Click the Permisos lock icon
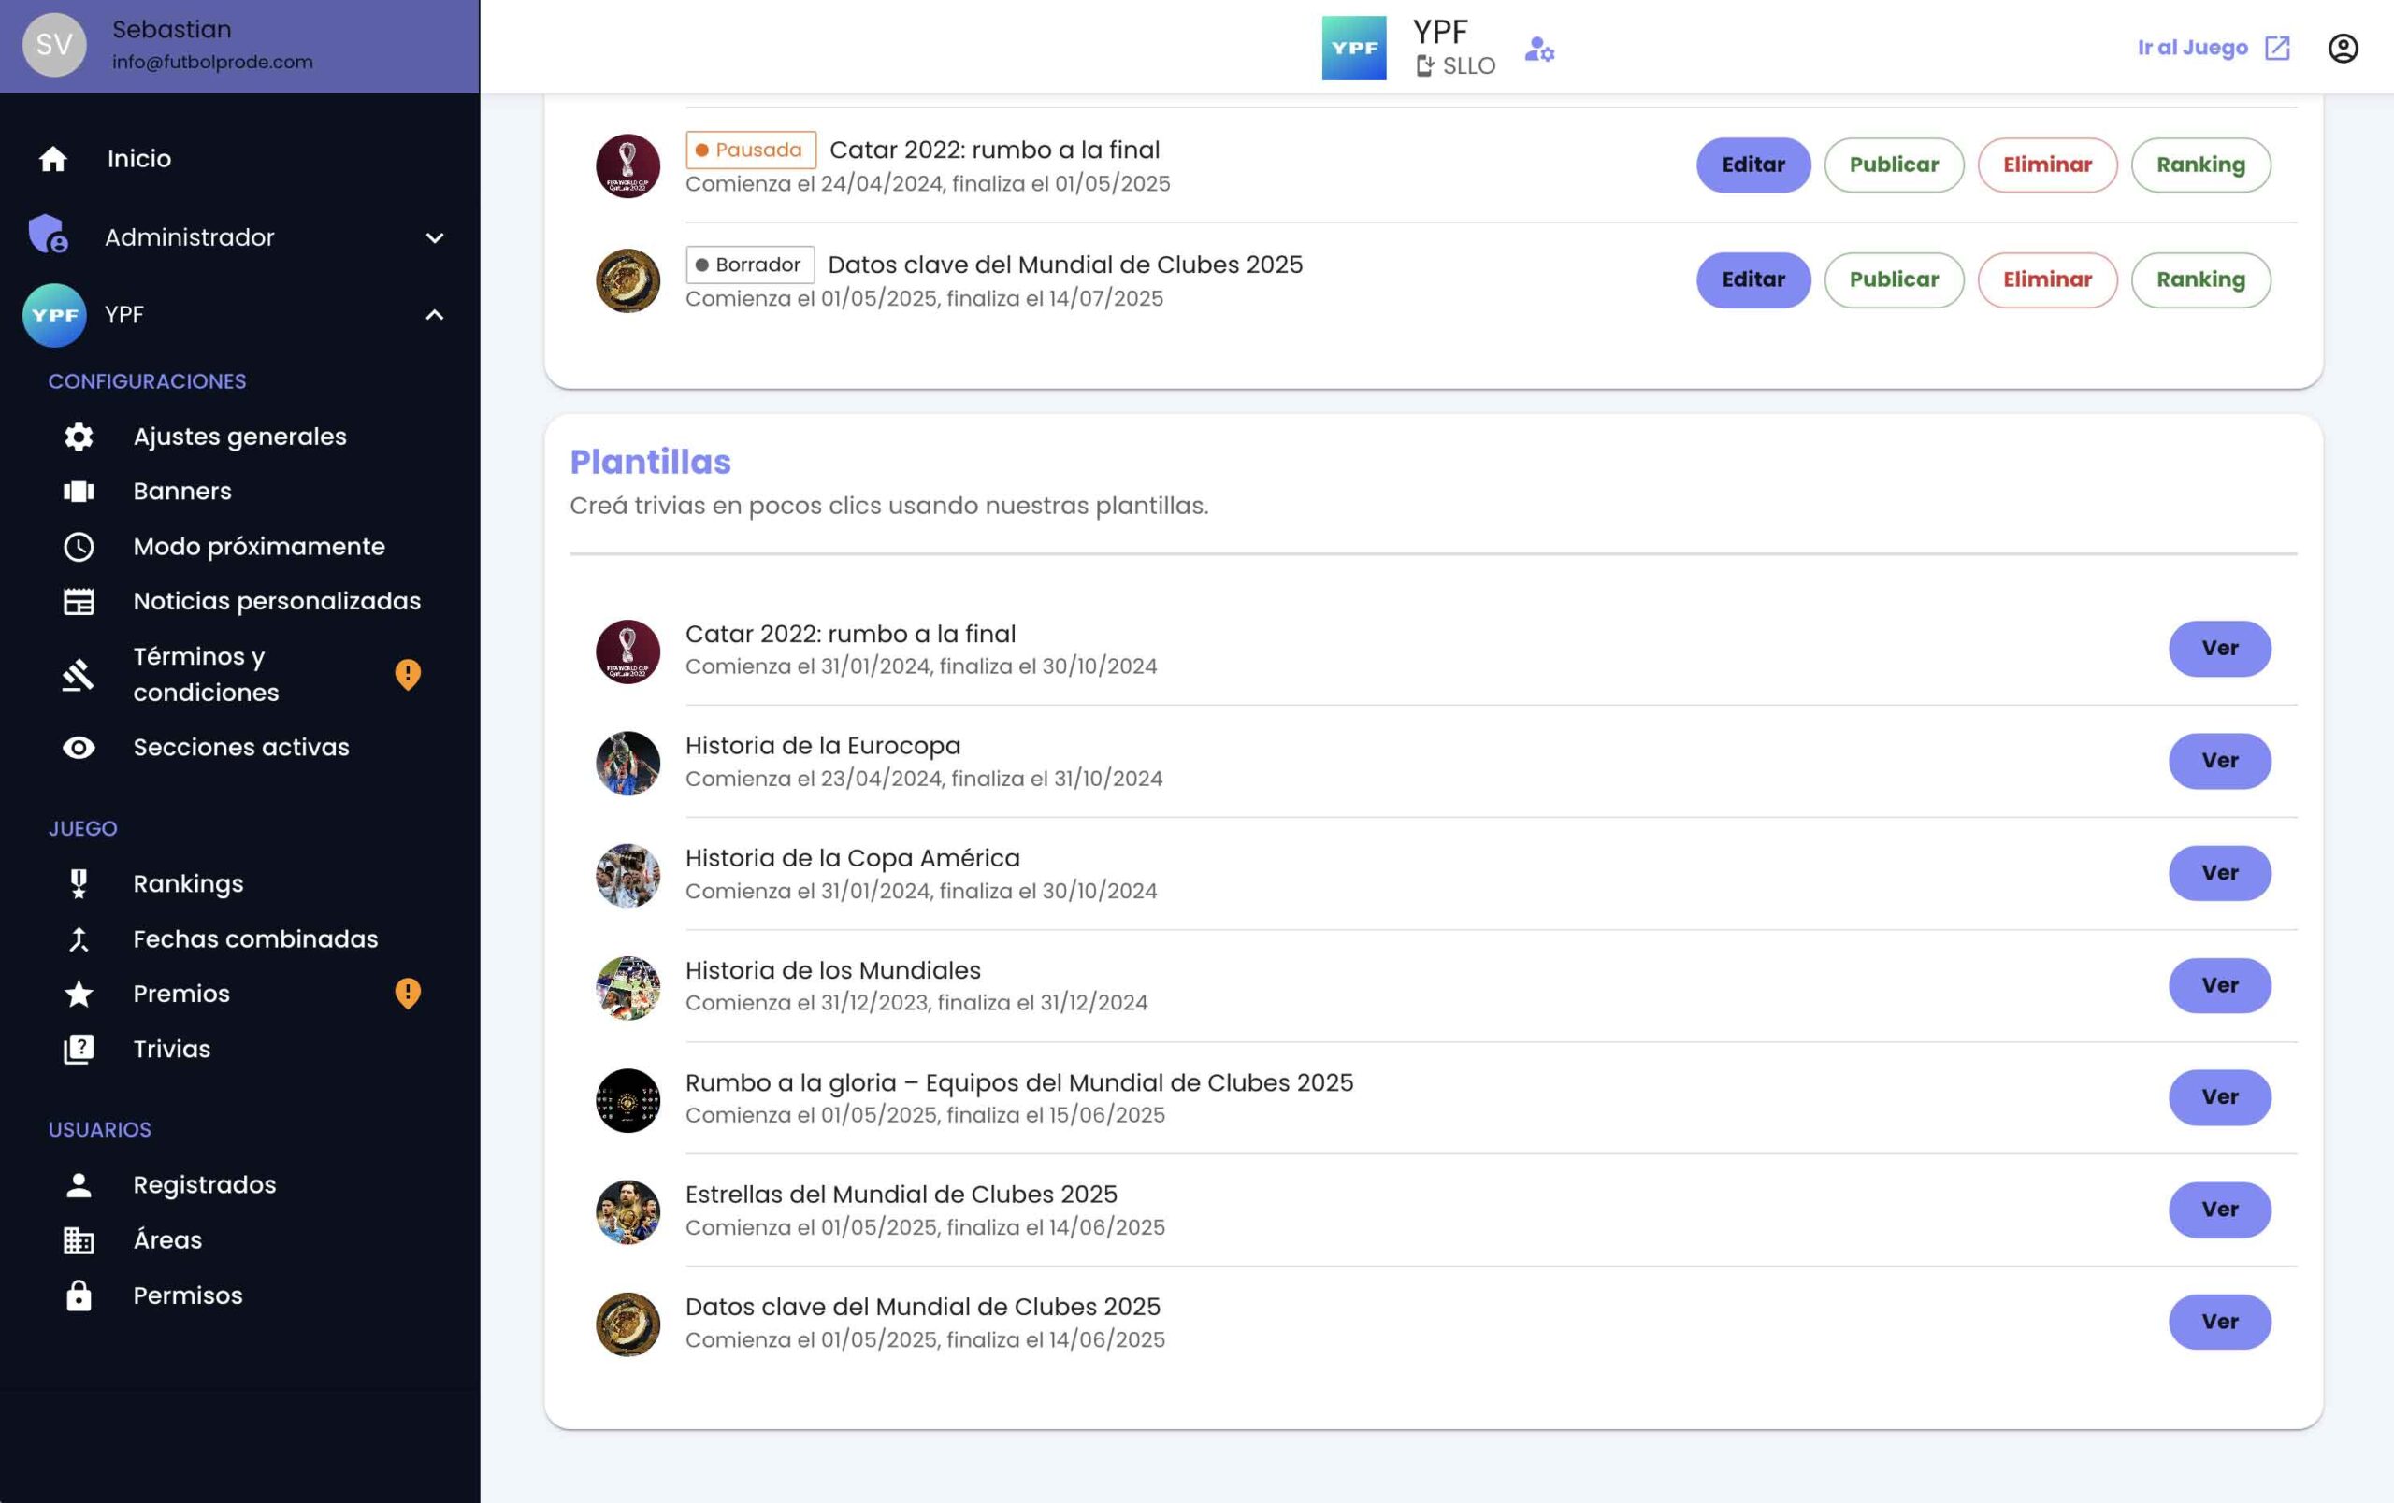The image size is (2394, 1503). (x=79, y=1295)
